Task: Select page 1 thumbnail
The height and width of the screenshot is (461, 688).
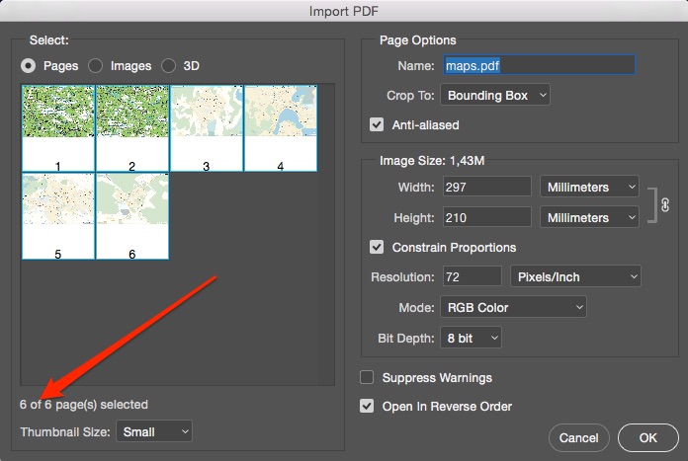Action: tap(58, 128)
